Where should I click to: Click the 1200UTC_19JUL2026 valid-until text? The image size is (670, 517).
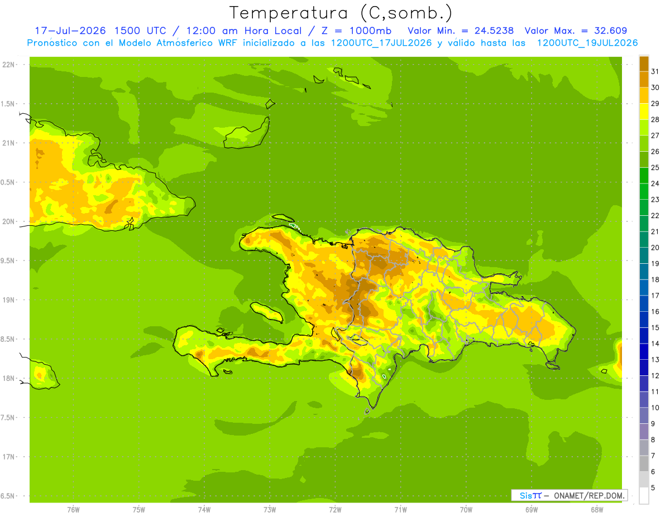[x=587, y=43]
